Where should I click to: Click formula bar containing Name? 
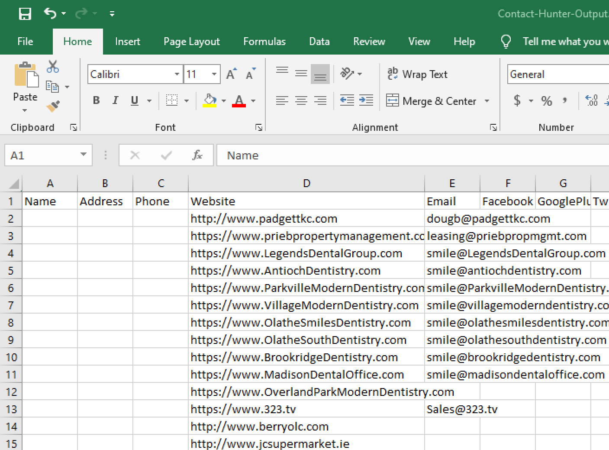413,155
